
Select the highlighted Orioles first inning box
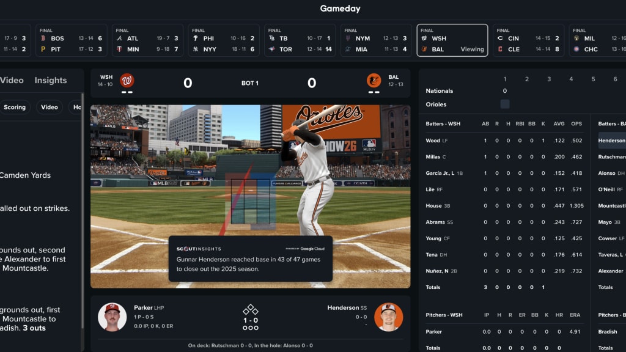tap(505, 105)
